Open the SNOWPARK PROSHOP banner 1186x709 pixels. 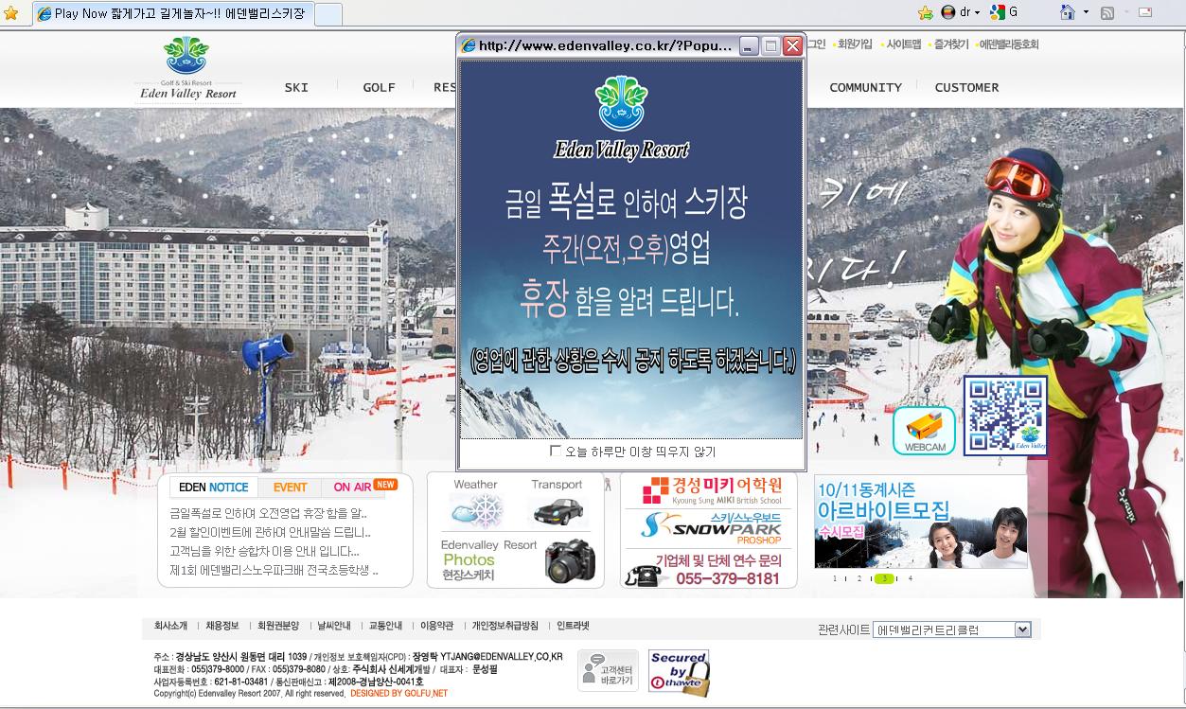[713, 528]
